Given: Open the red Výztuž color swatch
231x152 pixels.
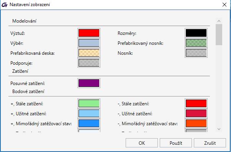Looking at the screenshot, I should click(x=89, y=33).
